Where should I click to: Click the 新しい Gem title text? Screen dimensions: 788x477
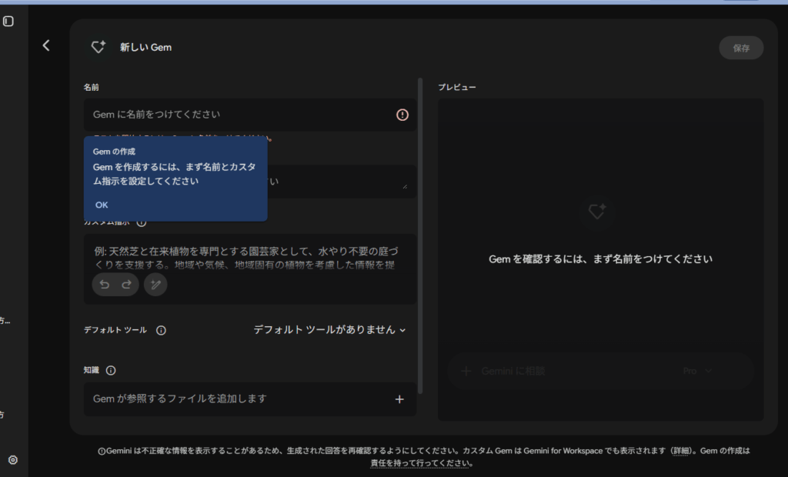pyautogui.click(x=145, y=47)
